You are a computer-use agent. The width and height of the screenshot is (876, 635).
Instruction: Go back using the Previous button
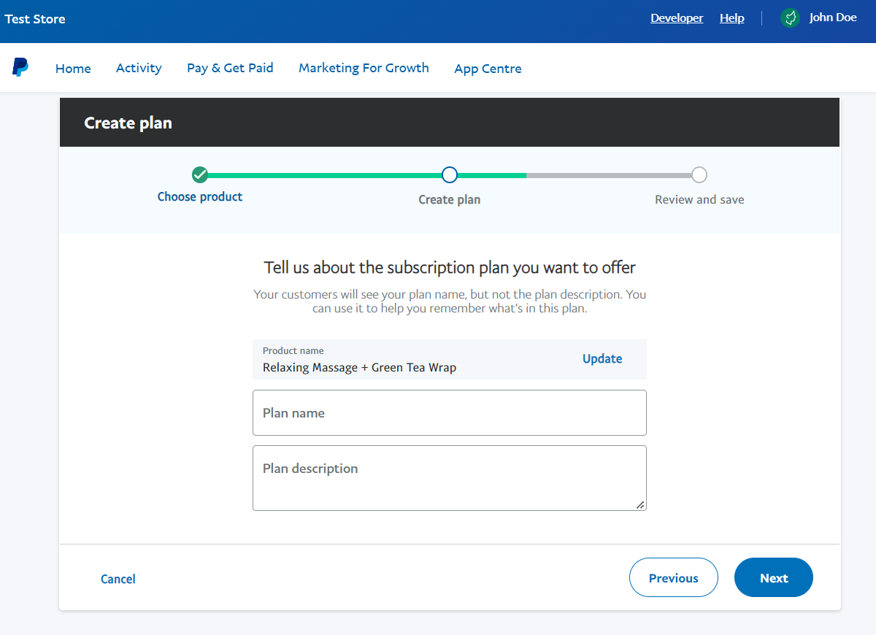[x=673, y=577]
